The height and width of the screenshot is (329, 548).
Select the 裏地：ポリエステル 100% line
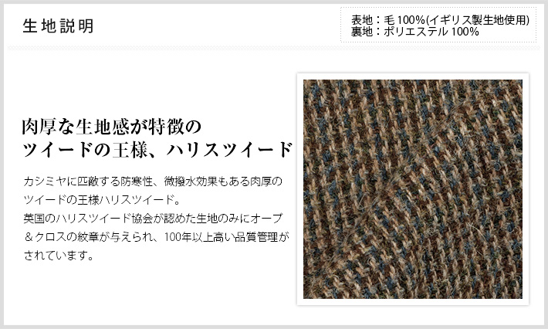[x=414, y=32]
